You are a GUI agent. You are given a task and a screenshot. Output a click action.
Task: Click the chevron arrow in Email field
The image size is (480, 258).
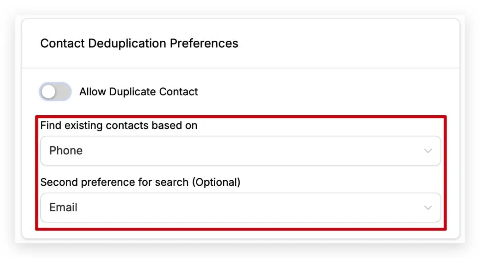[x=428, y=208]
